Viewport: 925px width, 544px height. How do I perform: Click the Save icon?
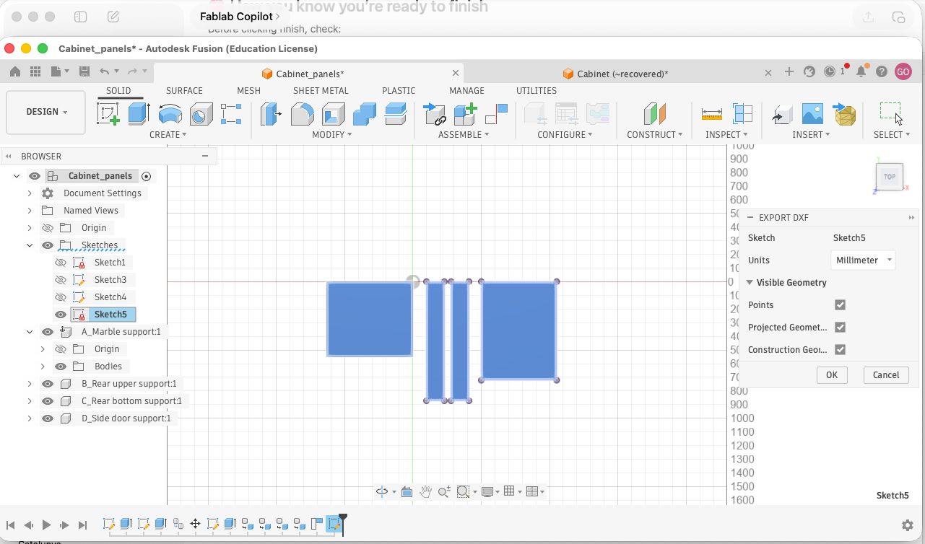(x=84, y=71)
